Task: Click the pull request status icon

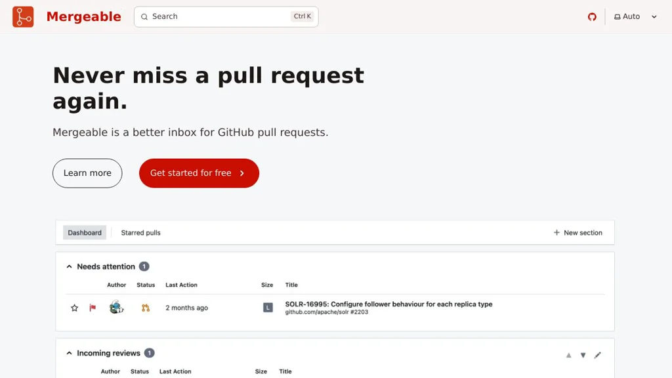Action: 146,308
